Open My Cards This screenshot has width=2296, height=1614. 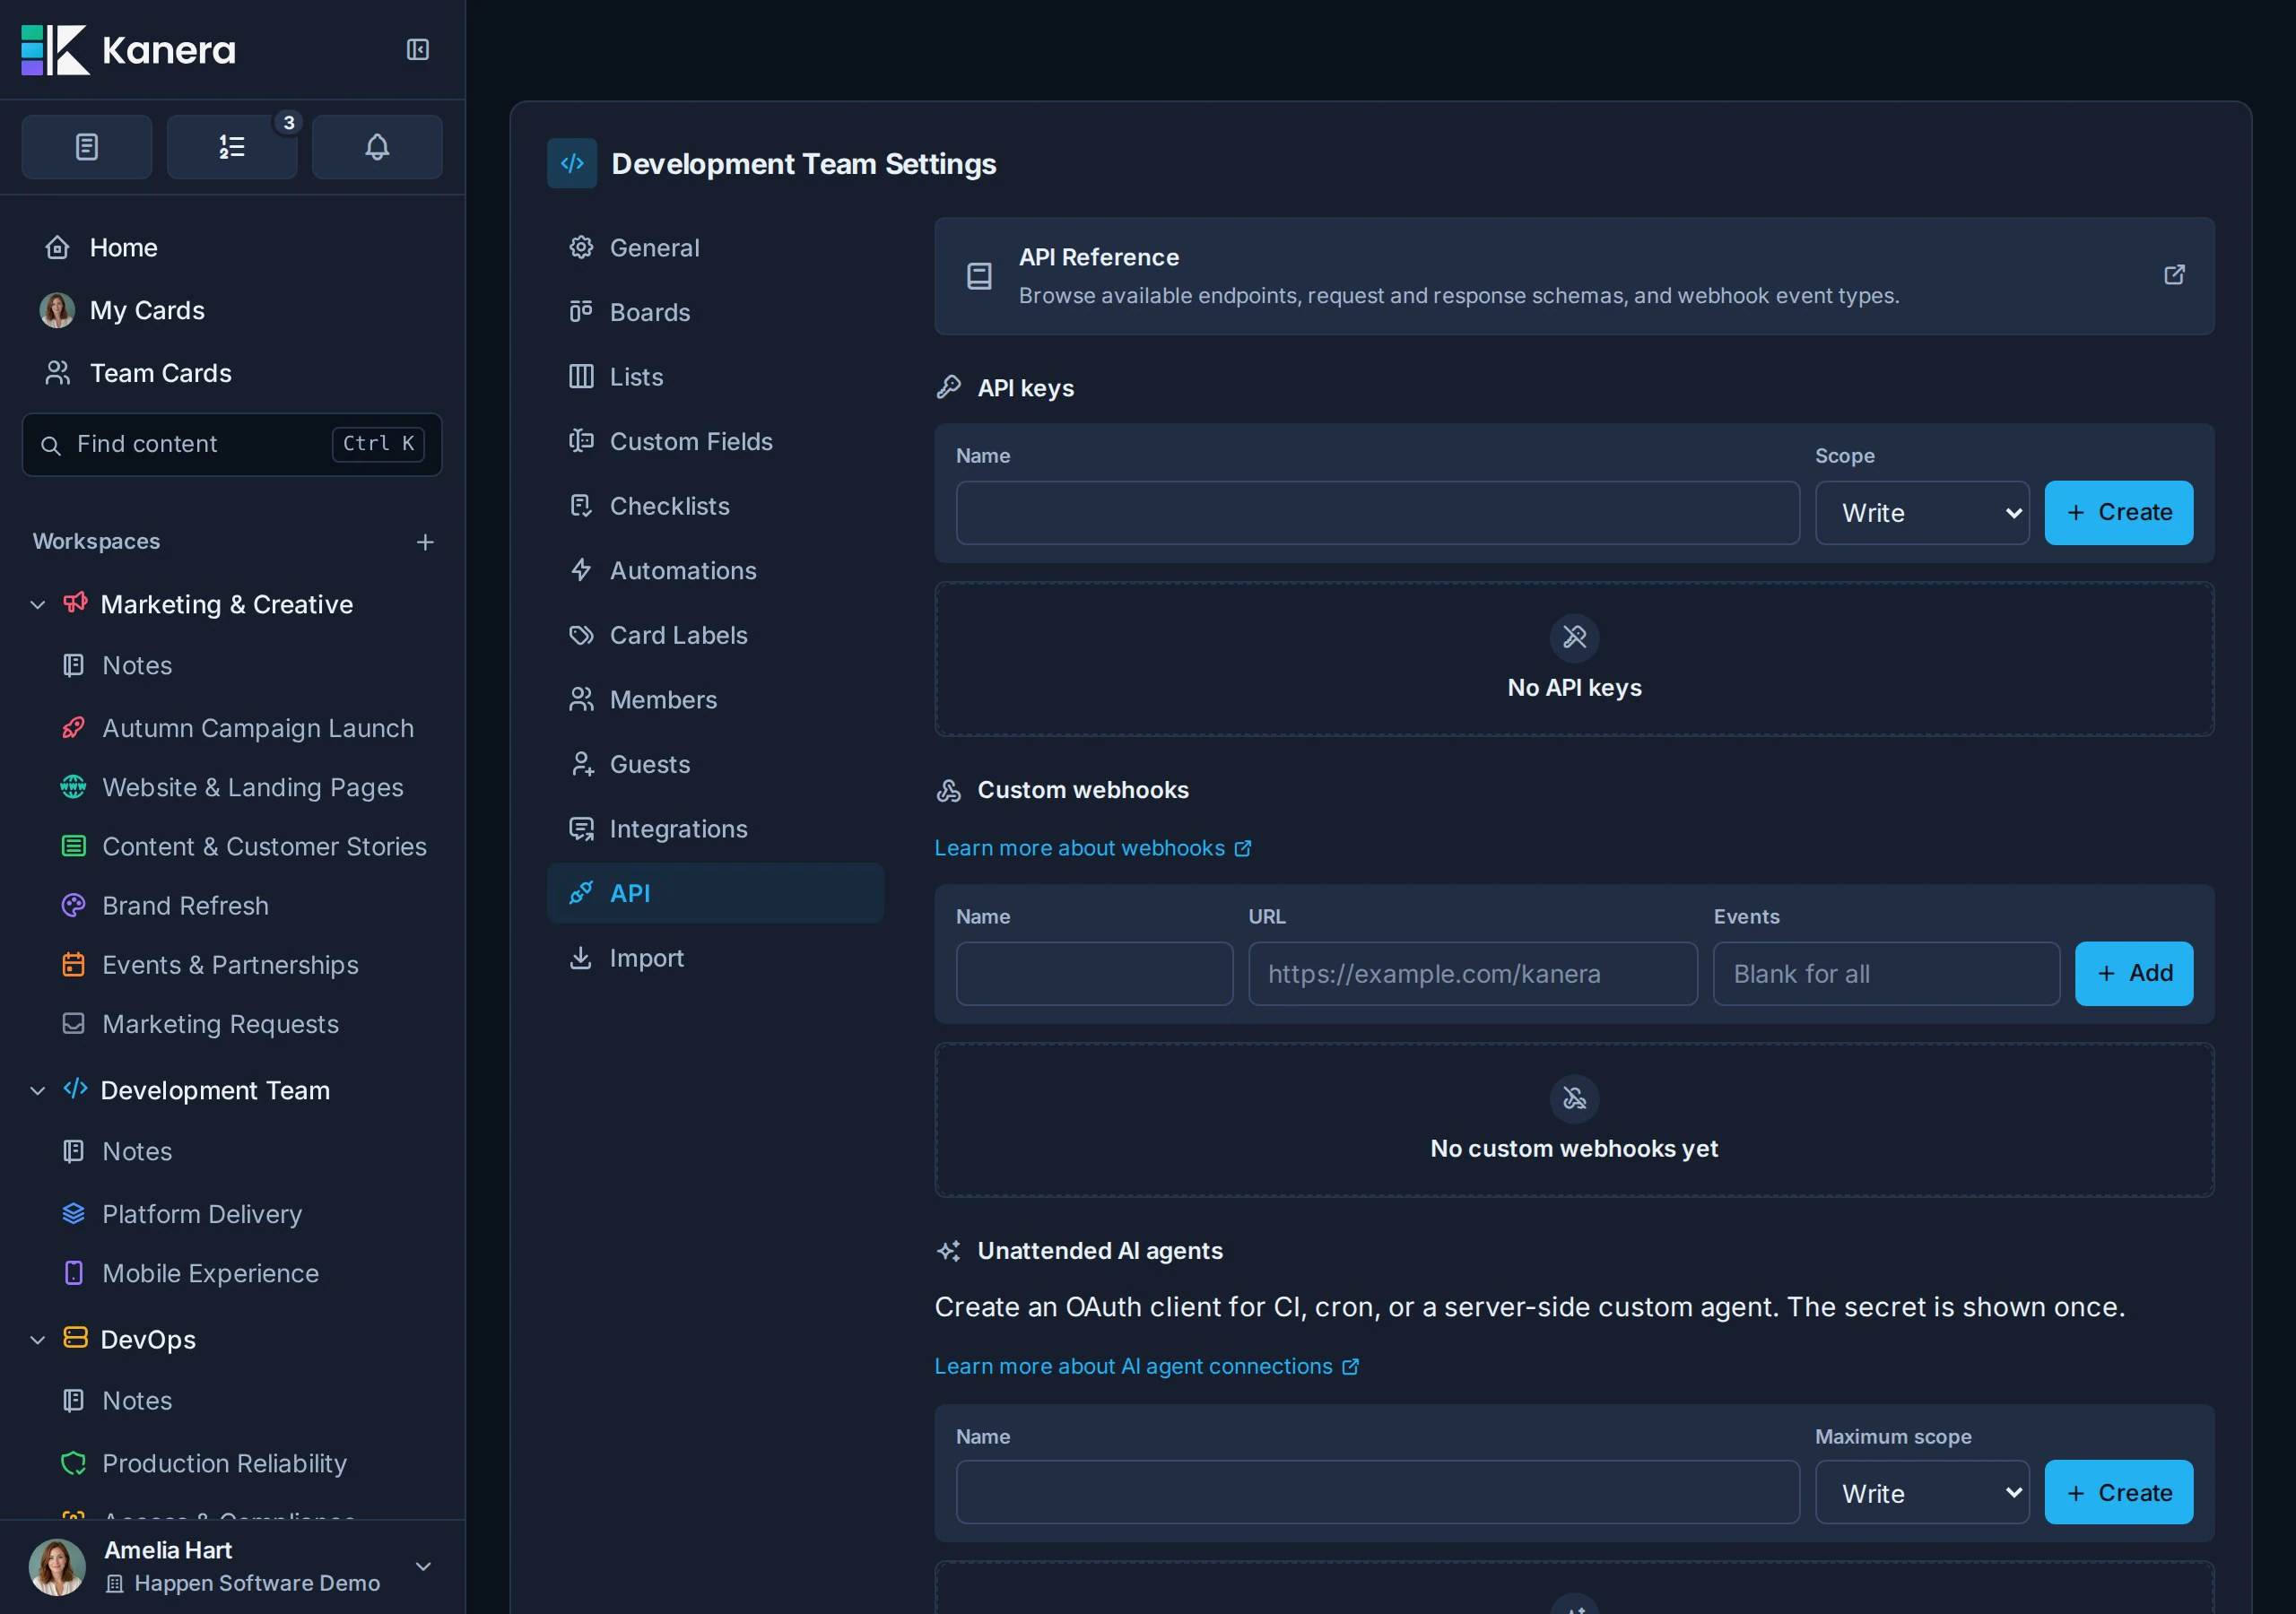pyautogui.click(x=123, y=311)
